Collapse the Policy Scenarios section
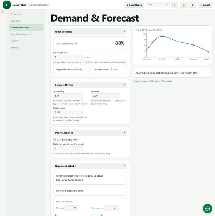This screenshot has height=216, width=215. click(x=90, y=133)
